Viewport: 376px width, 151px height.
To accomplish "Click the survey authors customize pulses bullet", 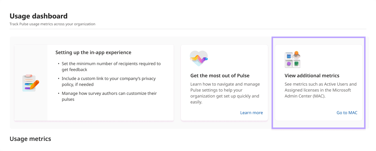I will (109, 96).
